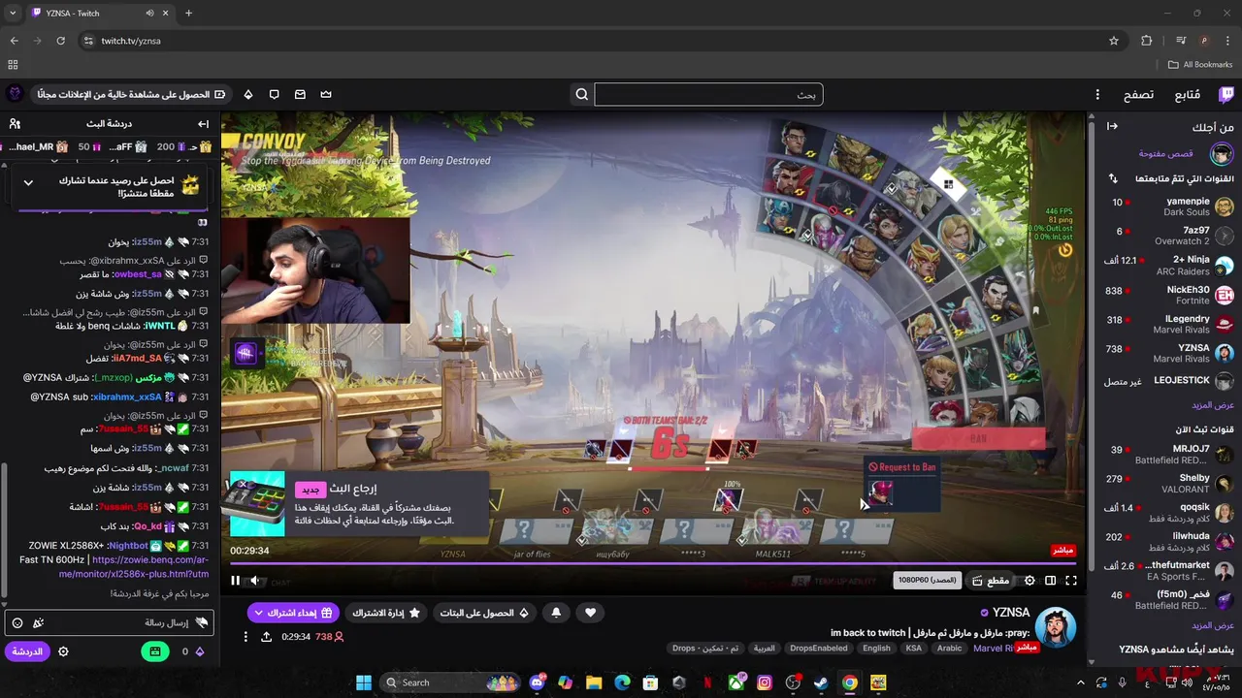This screenshot has height=698, width=1242.
Task: Open Discord from the taskbar
Action: (x=538, y=682)
